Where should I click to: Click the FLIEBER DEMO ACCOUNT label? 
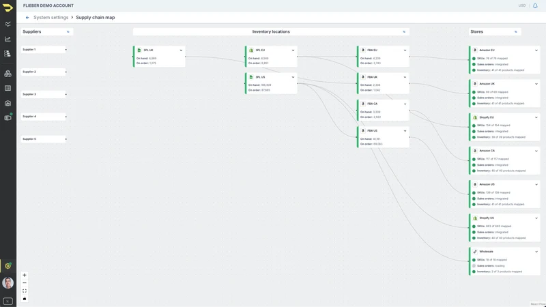(48, 5)
